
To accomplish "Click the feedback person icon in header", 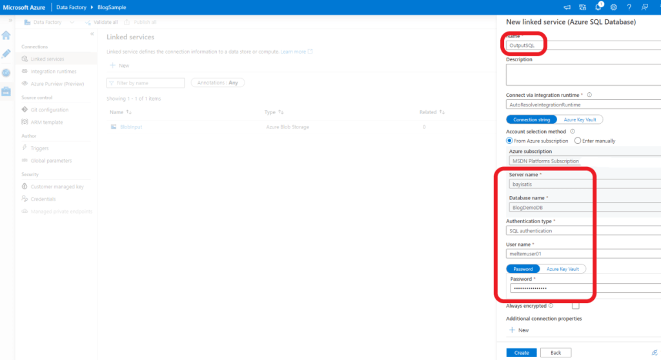I will (x=644, y=7).
